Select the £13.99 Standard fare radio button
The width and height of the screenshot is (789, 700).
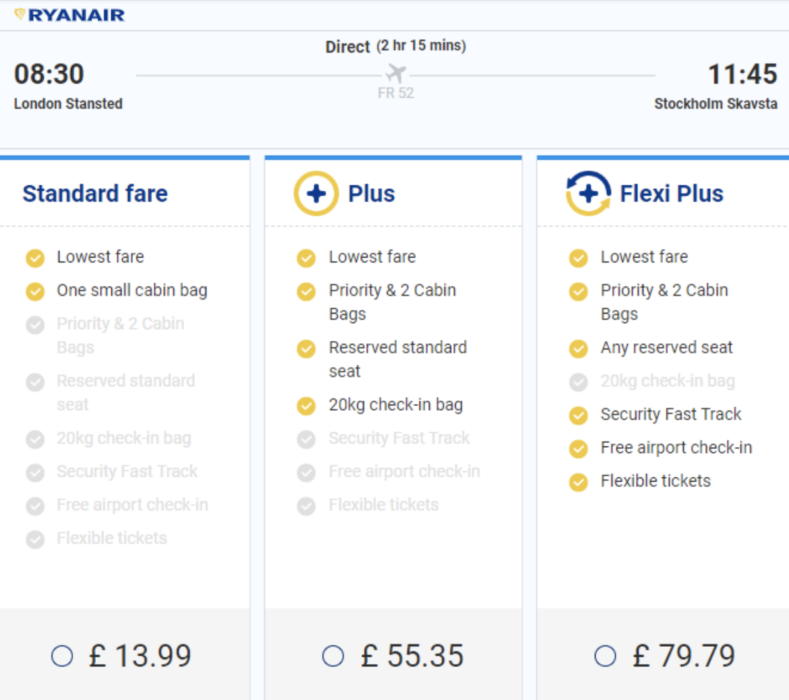62,656
